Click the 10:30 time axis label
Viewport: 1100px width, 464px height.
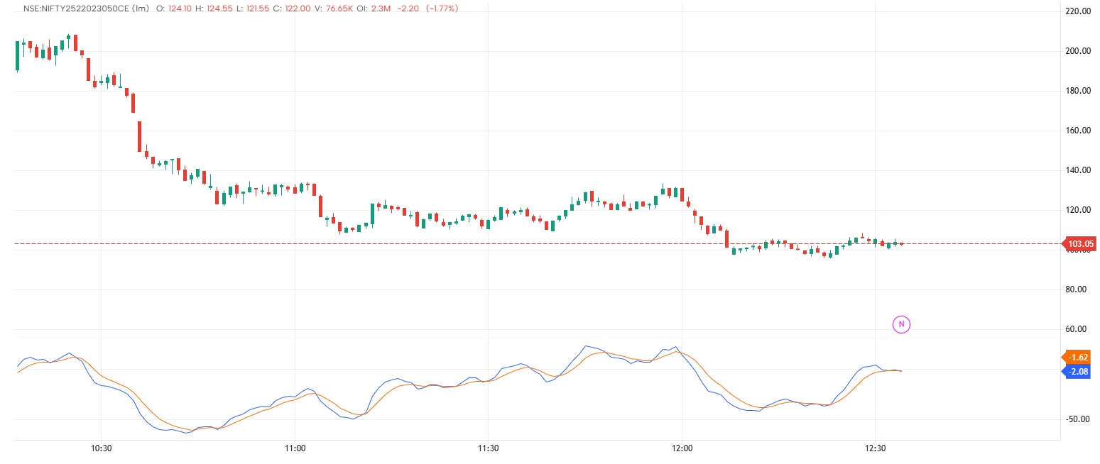tap(102, 448)
